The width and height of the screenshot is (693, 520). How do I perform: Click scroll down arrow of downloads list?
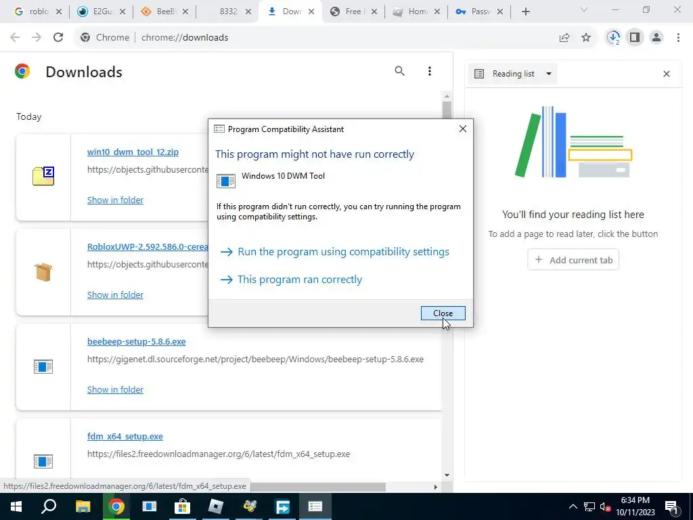(x=447, y=475)
